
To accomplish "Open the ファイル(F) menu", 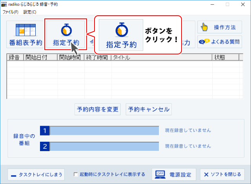I will click(11, 12).
